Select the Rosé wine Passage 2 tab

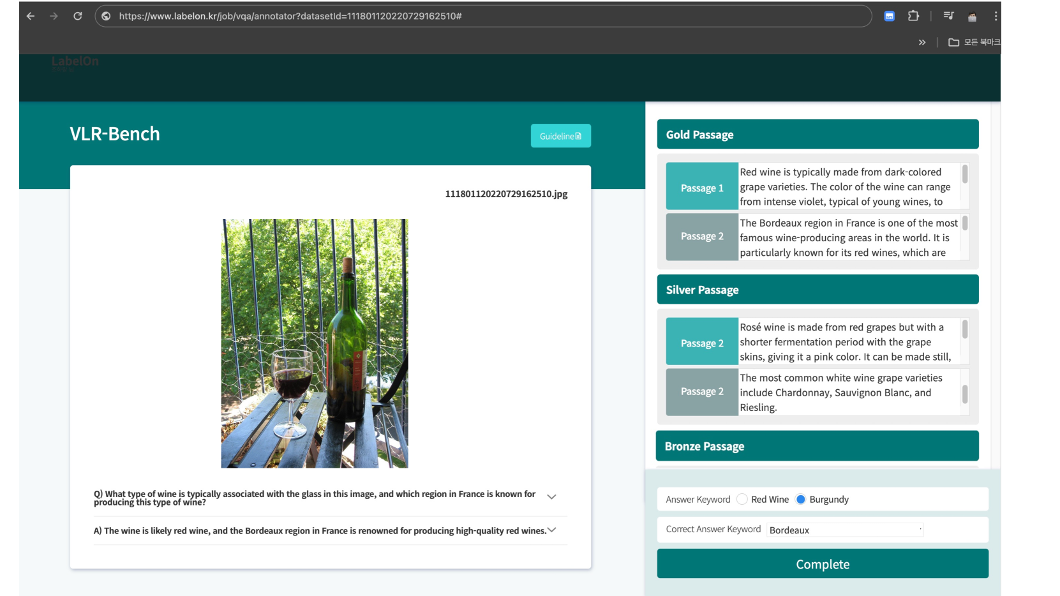coord(702,341)
